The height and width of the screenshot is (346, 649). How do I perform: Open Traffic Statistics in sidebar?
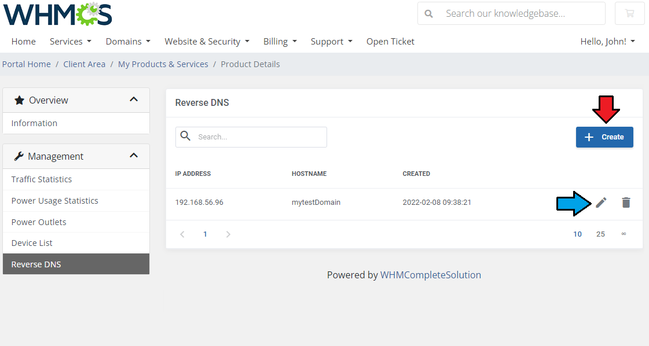point(76,179)
